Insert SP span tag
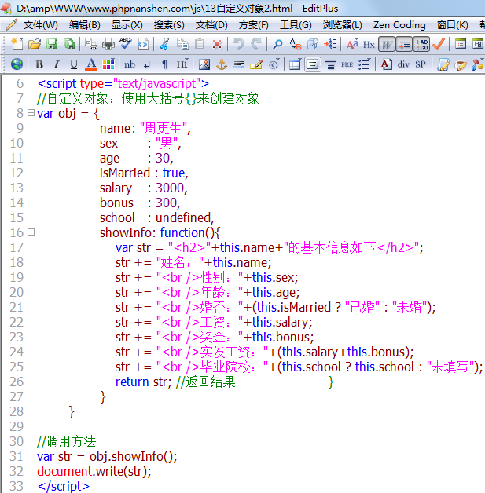The height and width of the screenshot is (493, 485). pos(421,64)
